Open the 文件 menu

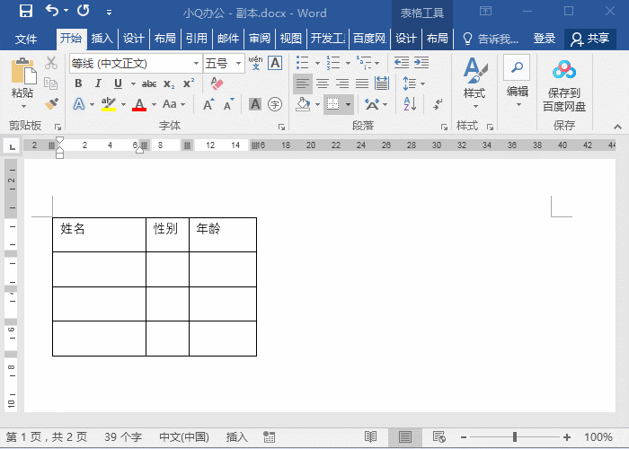[x=26, y=39]
